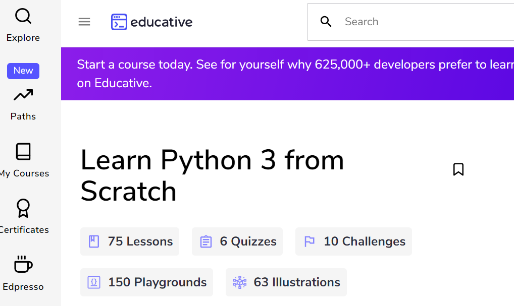Image resolution: width=514 pixels, height=306 pixels.
Task: Click the 150 Playgrounds text
Action: pos(158,282)
